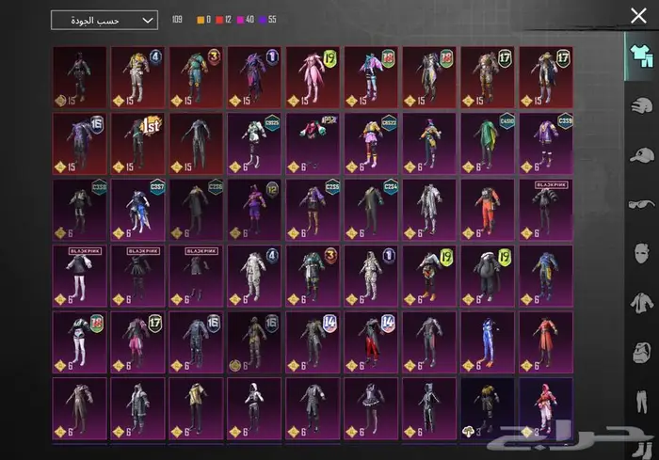Choose the pink bunny outfit in top row
The image size is (659, 460).
click(x=313, y=77)
